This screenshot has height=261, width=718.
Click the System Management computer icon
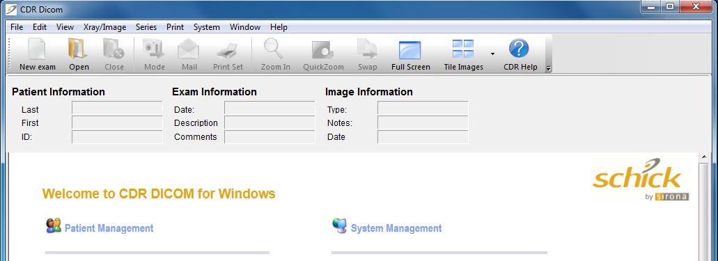click(x=340, y=226)
